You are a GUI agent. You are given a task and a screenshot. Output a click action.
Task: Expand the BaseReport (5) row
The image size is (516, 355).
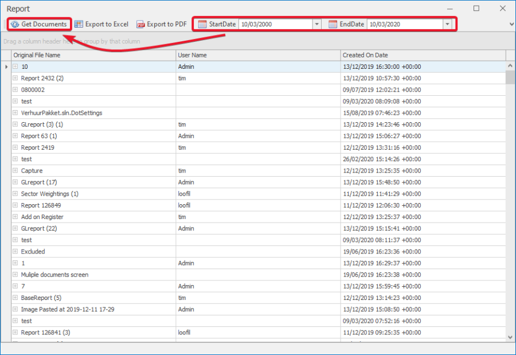click(x=15, y=298)
